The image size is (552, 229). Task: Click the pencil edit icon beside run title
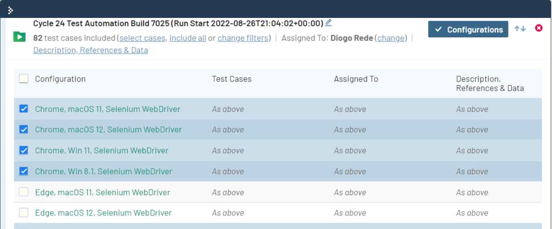328,23
